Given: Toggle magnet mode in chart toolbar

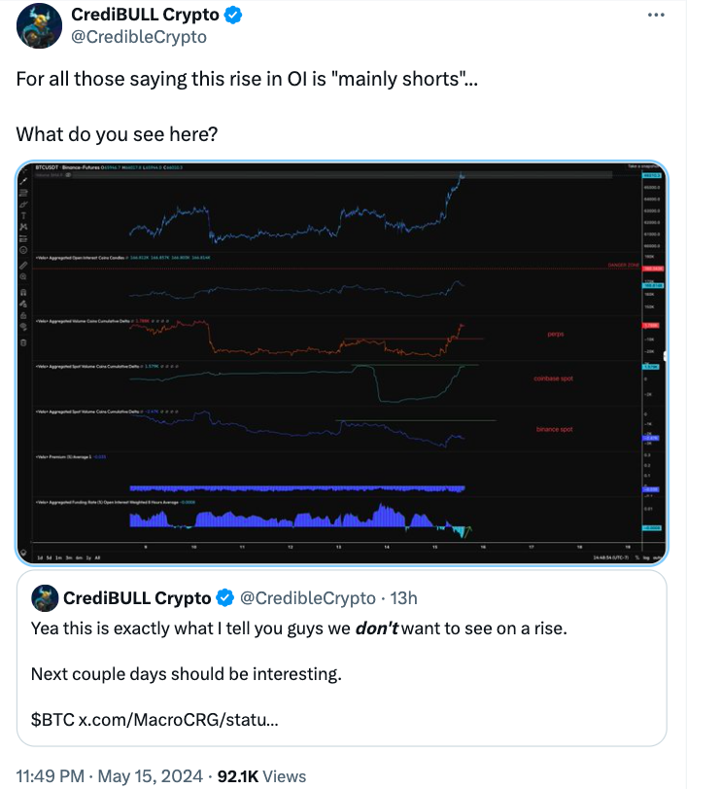Looking at the screenshot, I should [23, 293].
